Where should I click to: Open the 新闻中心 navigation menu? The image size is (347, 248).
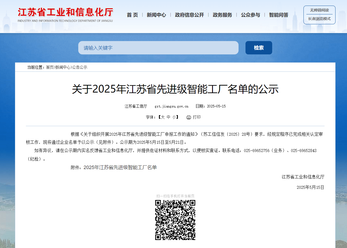(156, 15)
